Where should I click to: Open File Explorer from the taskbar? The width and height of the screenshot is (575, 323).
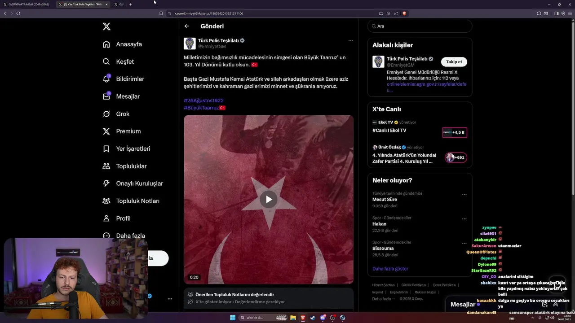[x=293, y=318]
